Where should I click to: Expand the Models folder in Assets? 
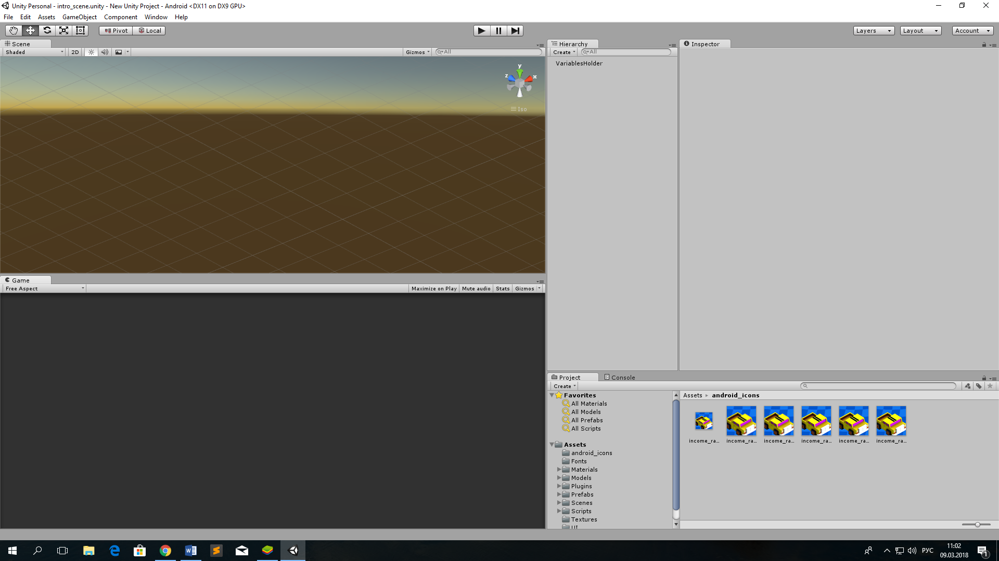559,477
